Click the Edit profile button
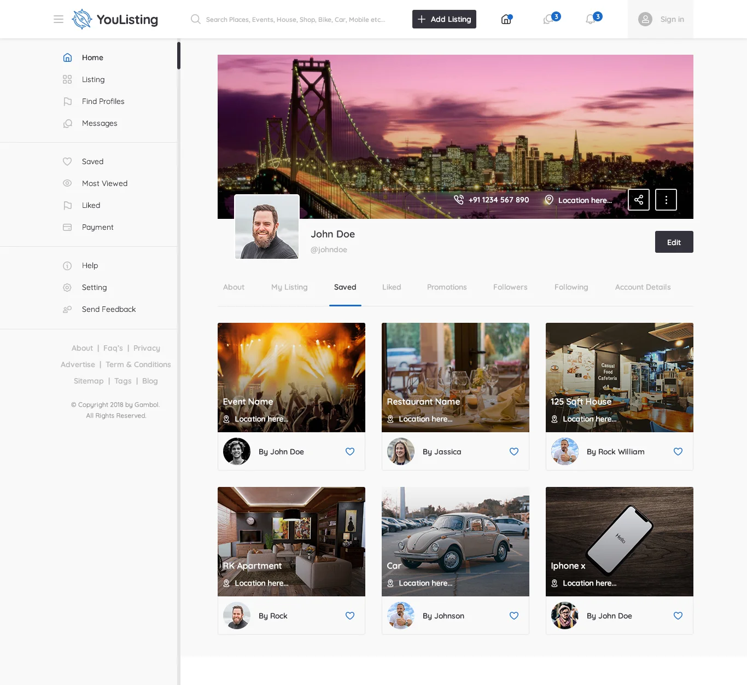 pos(674,242)
